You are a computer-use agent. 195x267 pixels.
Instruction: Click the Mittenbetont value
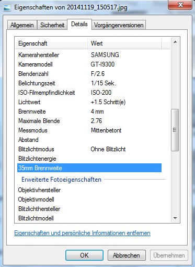106,130
